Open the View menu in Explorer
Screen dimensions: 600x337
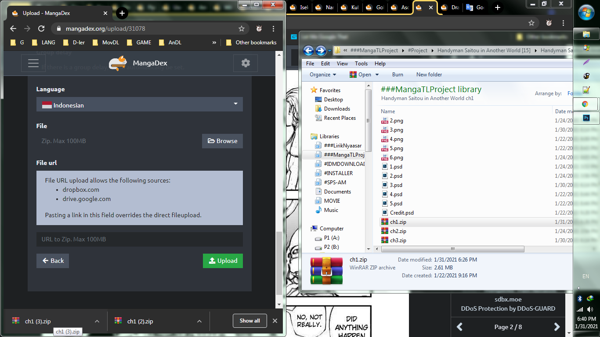(342, 64)
